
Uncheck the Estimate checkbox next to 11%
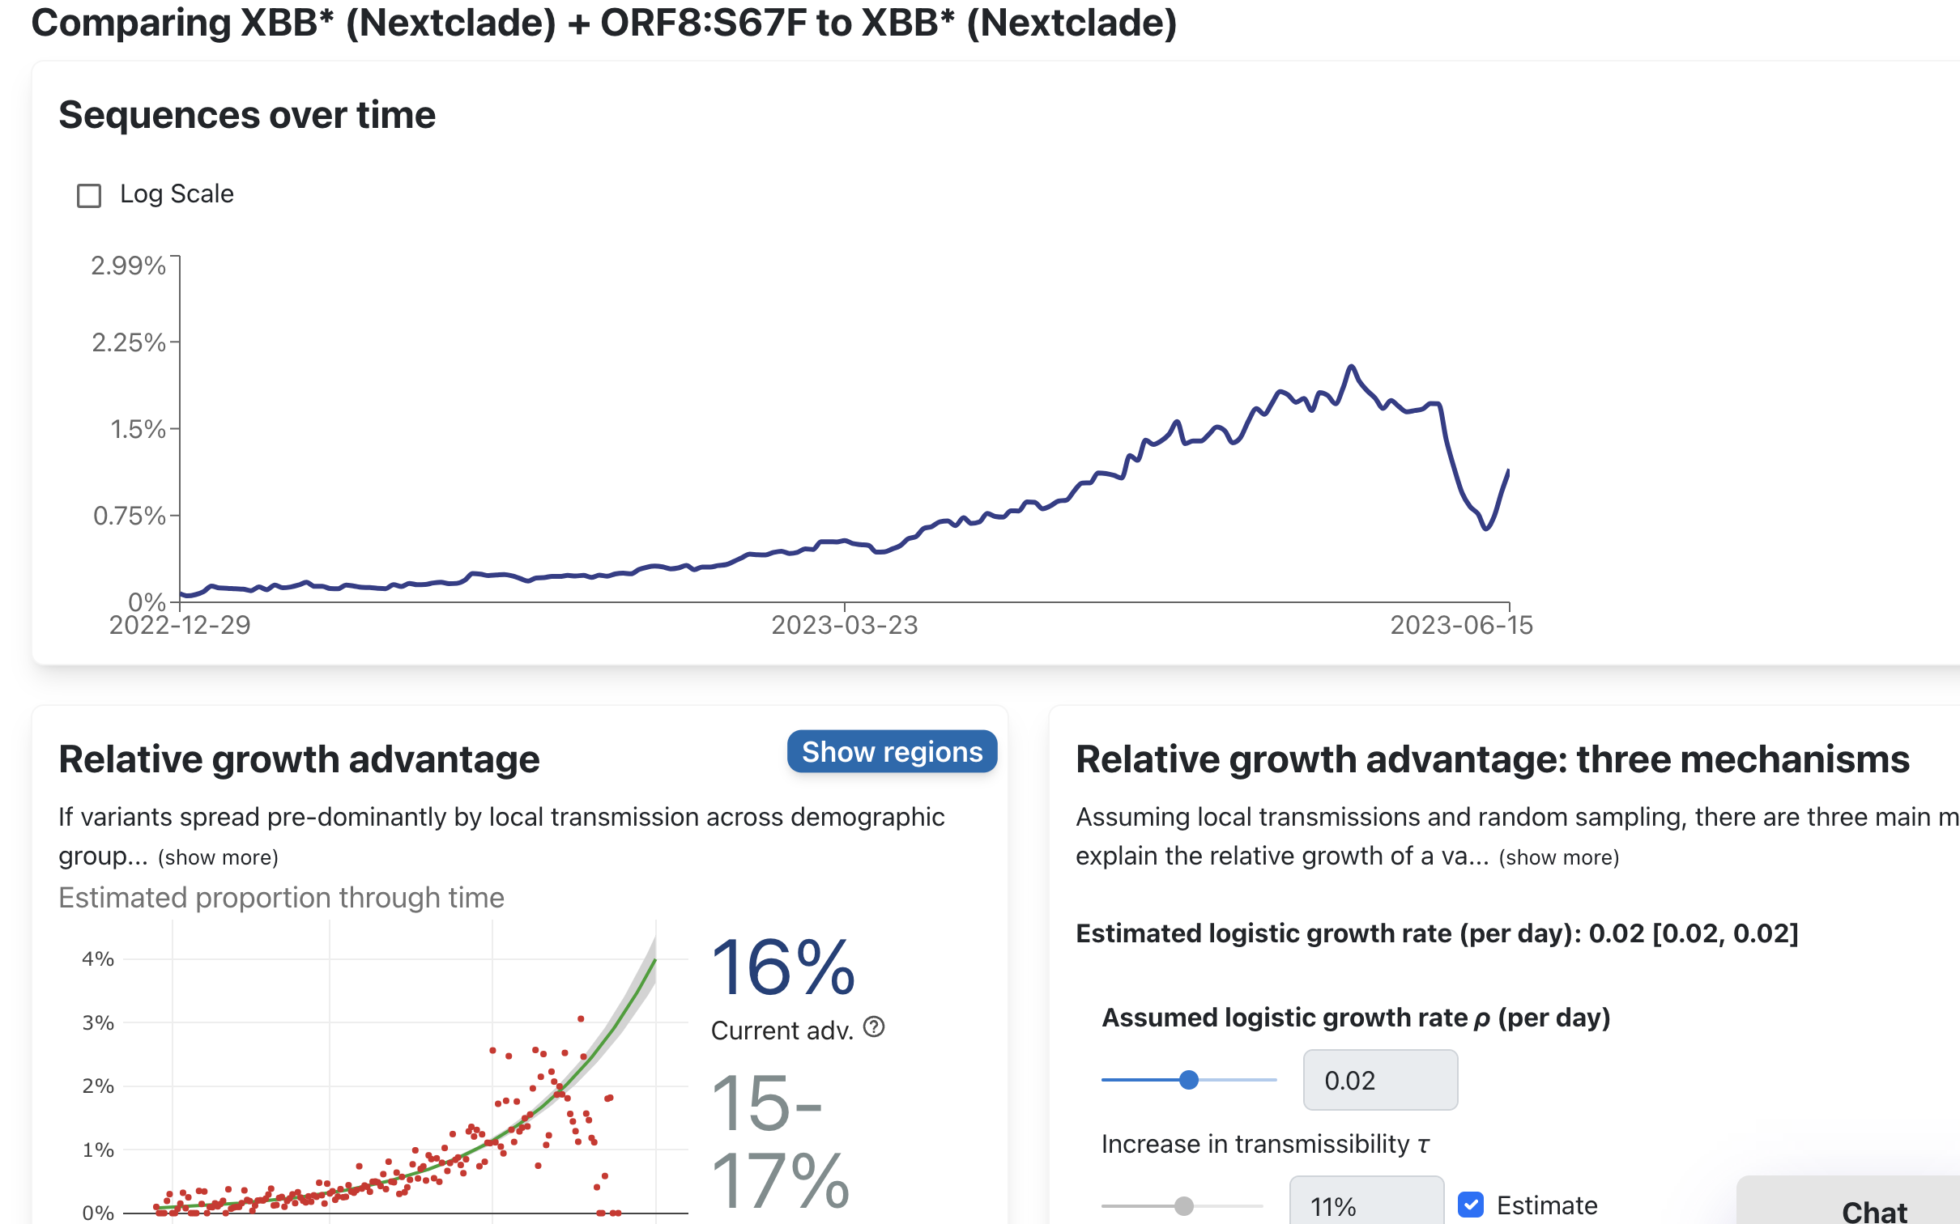click(1472, 1205)
